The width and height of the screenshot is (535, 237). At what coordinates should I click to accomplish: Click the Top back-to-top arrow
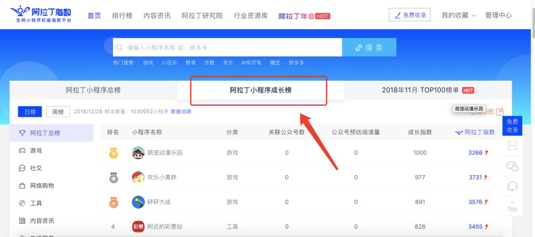click(512, 206)
